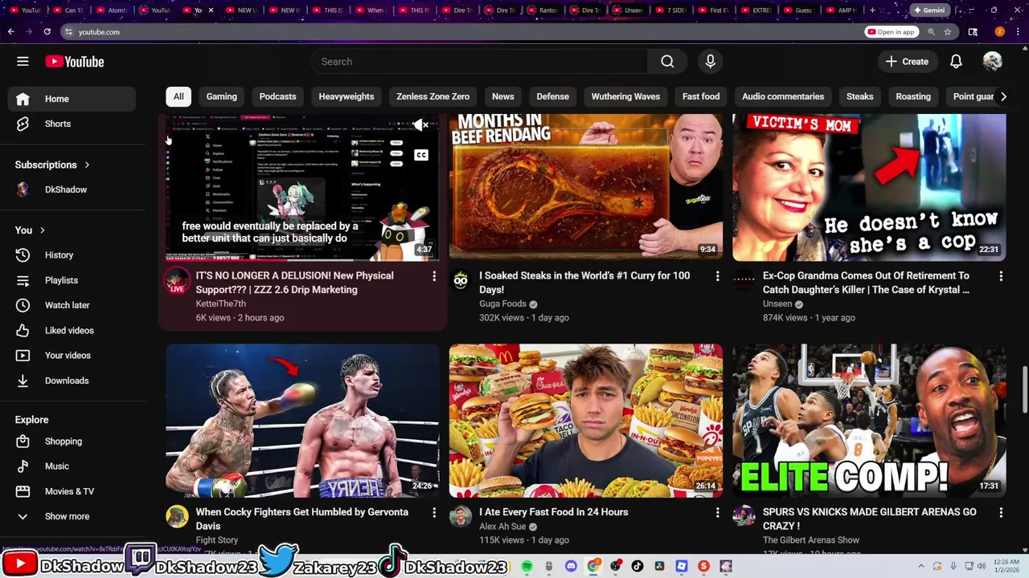The image size is (1029, 578).
Task: Open The Gilbert Arenas Show channel link
Action: [811, 540]
